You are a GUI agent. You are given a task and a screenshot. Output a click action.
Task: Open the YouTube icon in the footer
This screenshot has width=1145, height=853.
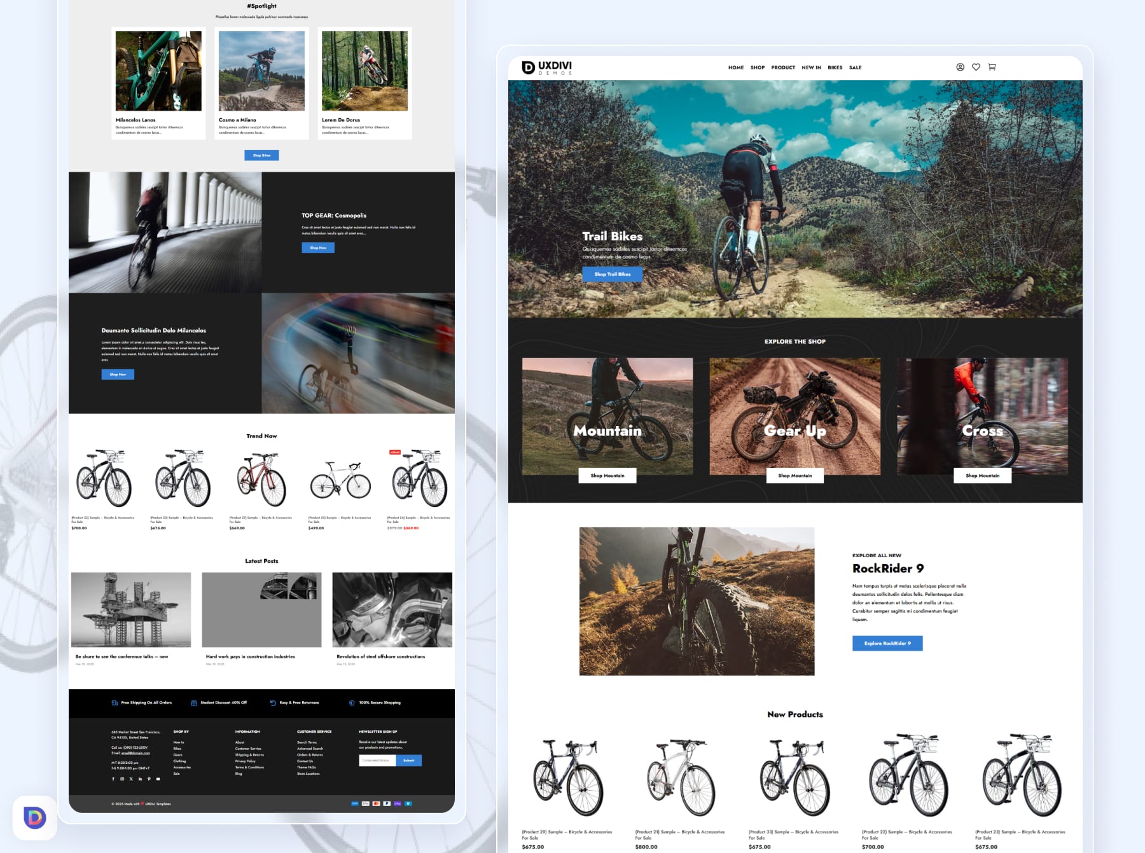[158, 779]
